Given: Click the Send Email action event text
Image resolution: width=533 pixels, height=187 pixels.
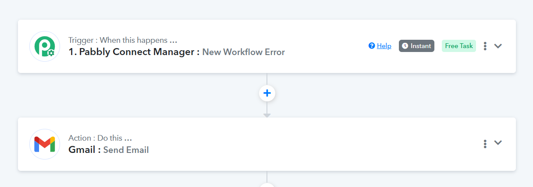Looking at the screenshot, I should [126, 150].
